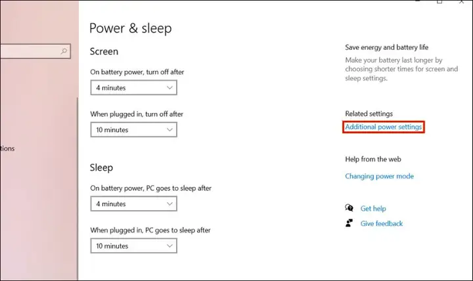The width and height of the screenshot is (473, 281).
Task: Click chevron arrow of plugged-in screen dropdown
Action: tap(169, 129)
